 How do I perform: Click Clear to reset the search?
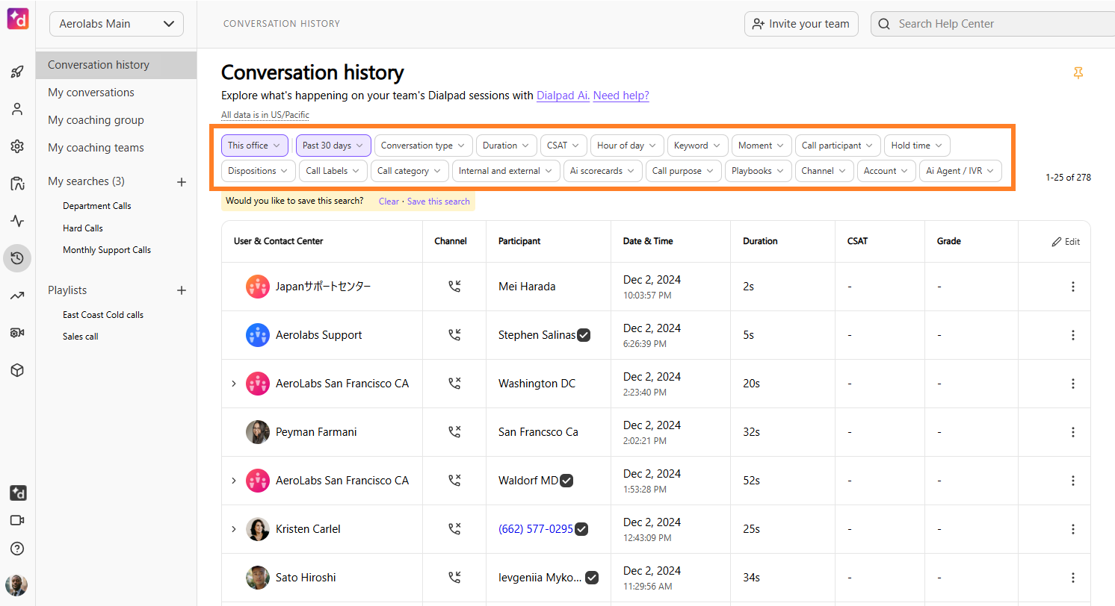(x=389, y=202)
